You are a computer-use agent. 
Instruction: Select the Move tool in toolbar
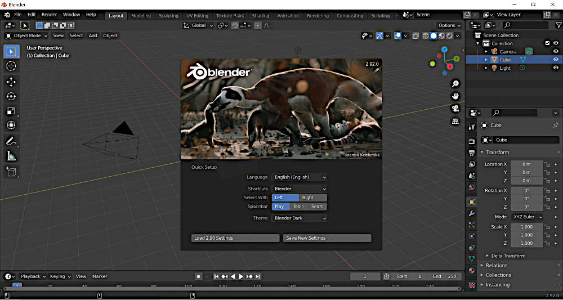coord(11,82)
